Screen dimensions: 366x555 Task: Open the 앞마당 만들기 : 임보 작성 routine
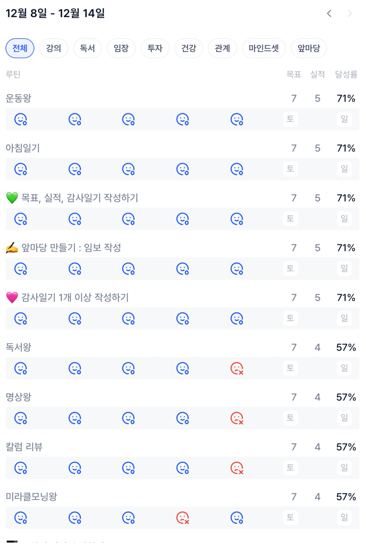pos(71,248)
